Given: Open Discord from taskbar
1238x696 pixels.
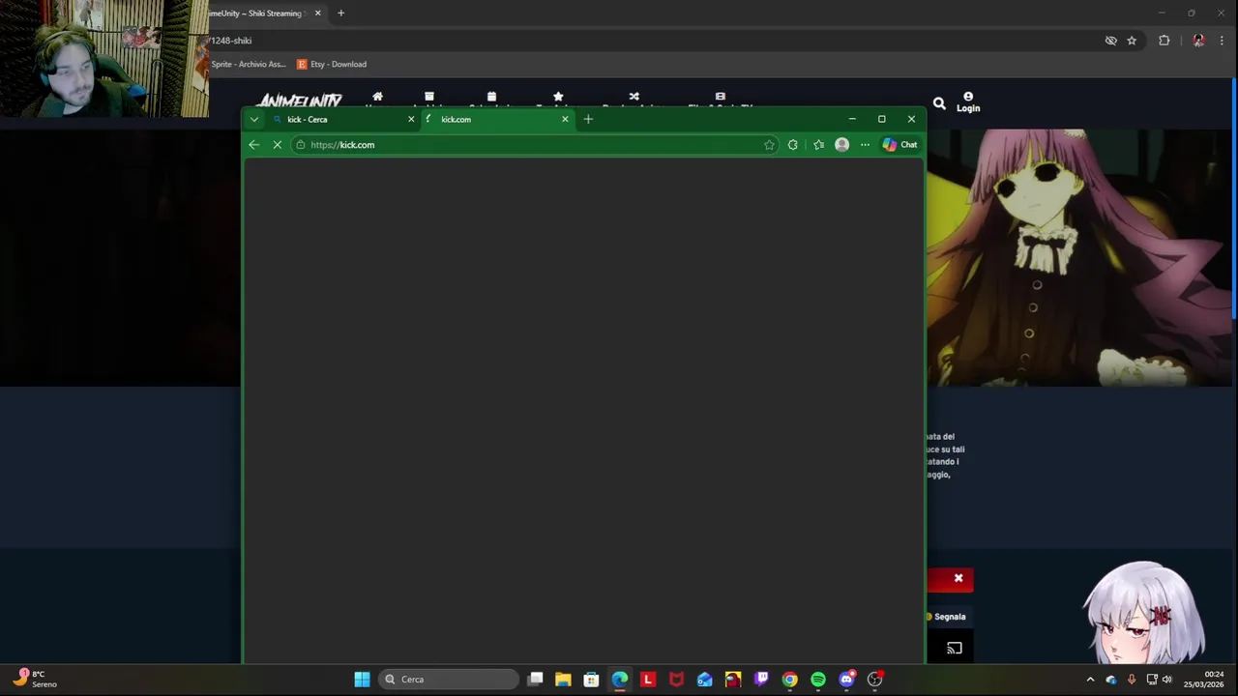Looking at the screenshot, I should pyautogui.click(x=847, y=680).
